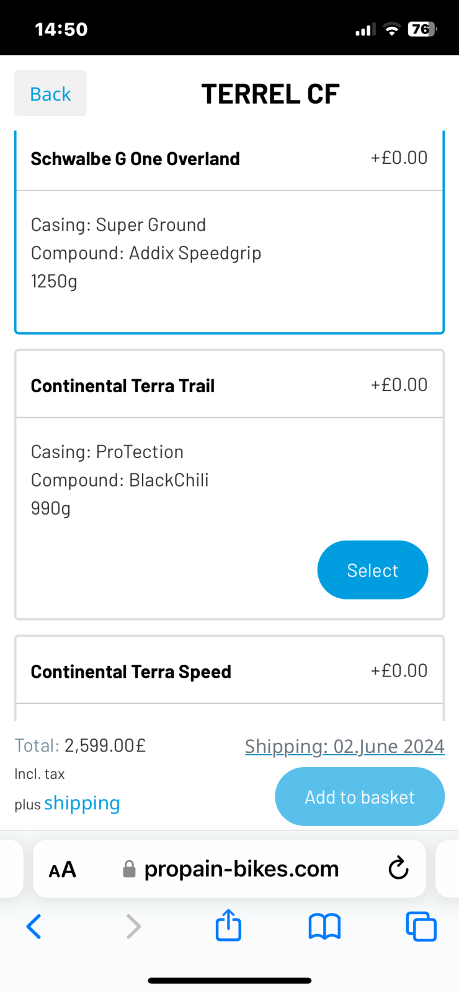This screenshot has height=993, width=459.
Task: Open Safari tabs overview icon
Action: pyautogui.click(x=421, y=927)
